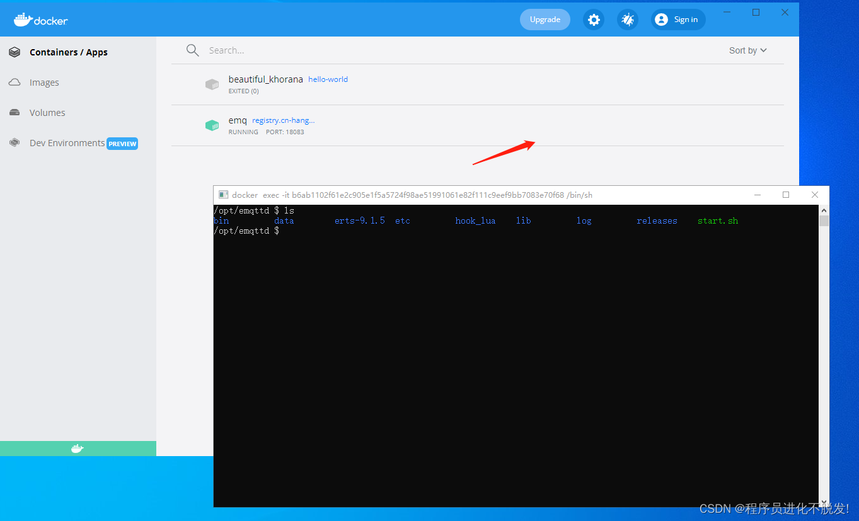This screenshot has height=521, width=859.
Task: Click log directory in terminal output
Action: pos(584,221)
